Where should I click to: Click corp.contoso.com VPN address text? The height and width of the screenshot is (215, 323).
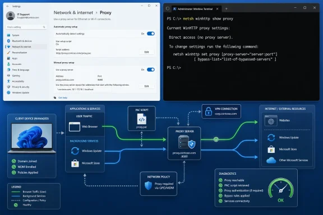(226, 114)
